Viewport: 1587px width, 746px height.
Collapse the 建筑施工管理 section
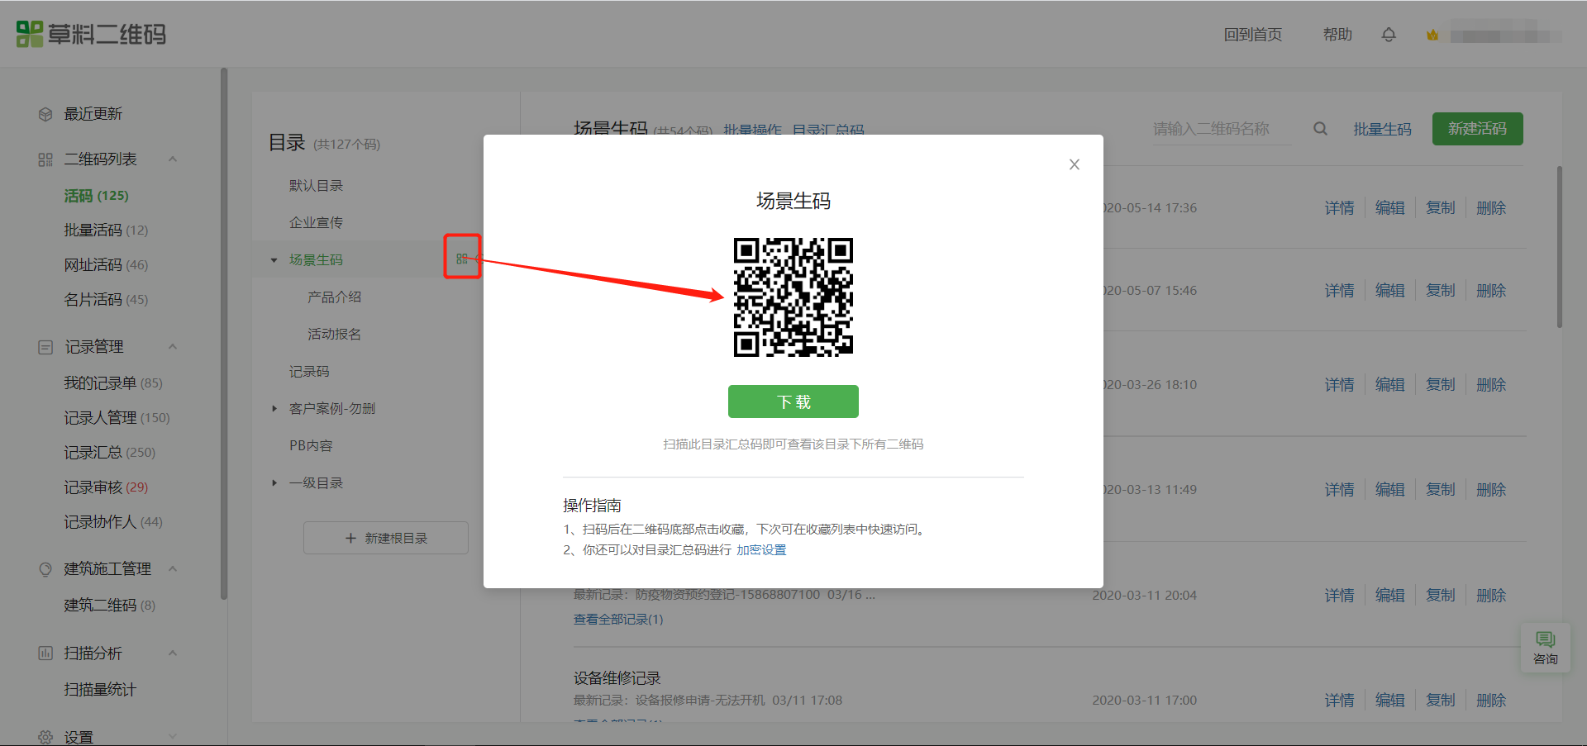173,568
